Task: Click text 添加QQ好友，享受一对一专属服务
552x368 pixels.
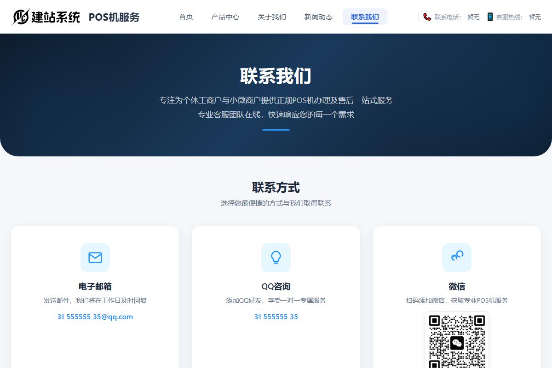Action: pos(276,300)
